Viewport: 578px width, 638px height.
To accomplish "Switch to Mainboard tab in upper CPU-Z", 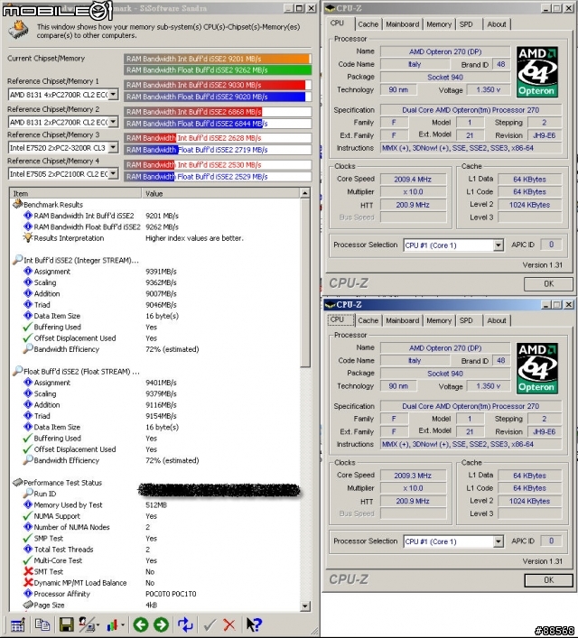I will (x=403, y=24).
